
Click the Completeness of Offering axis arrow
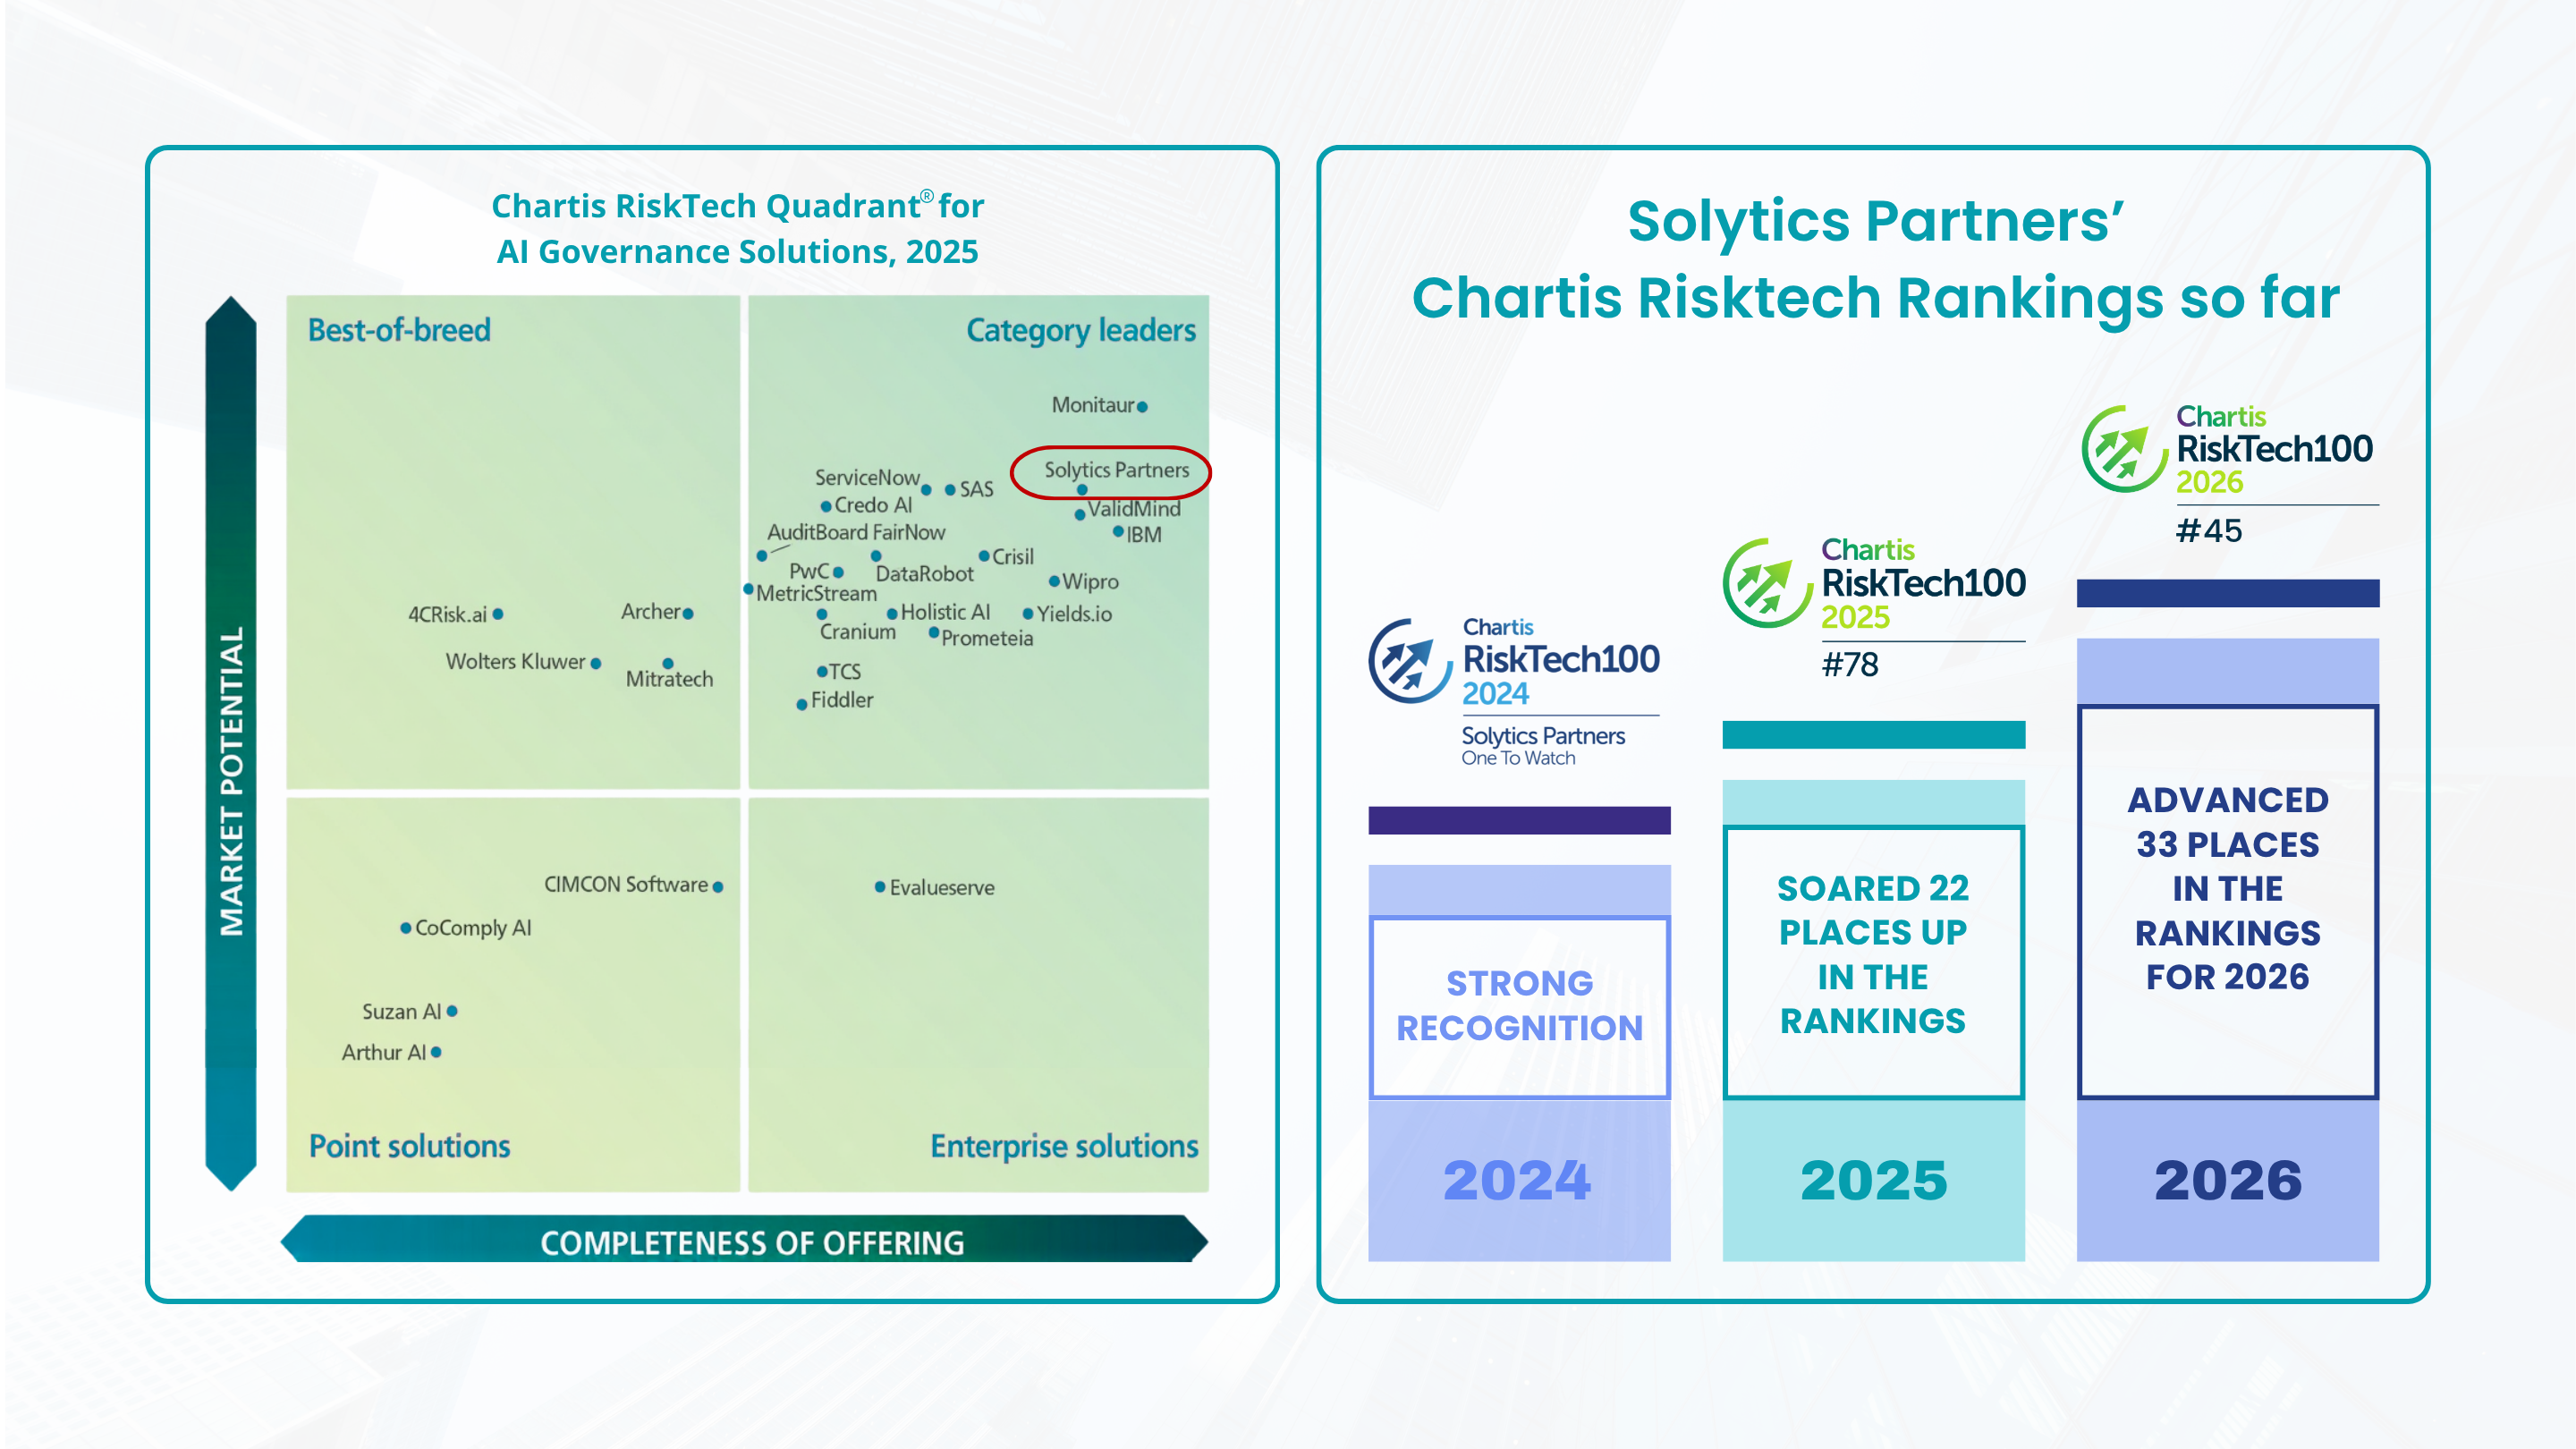[750, 1241]
